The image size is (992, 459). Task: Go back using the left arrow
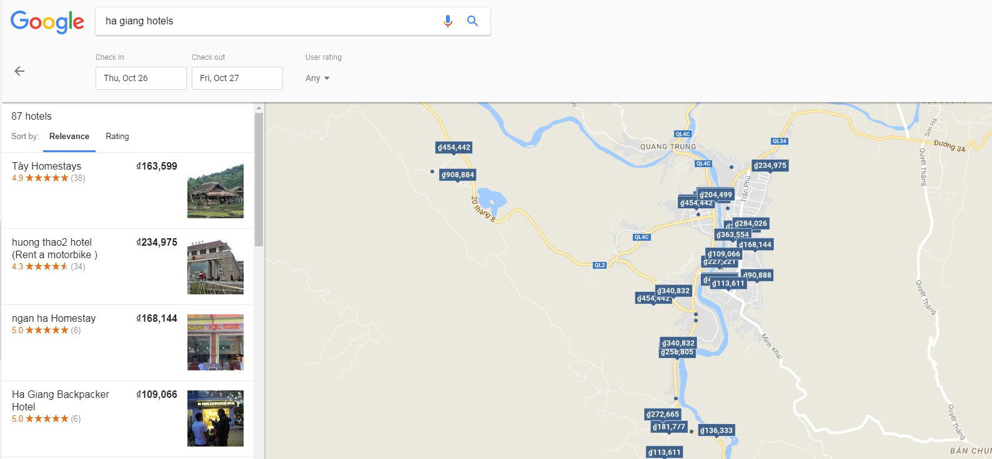(19, 71)
